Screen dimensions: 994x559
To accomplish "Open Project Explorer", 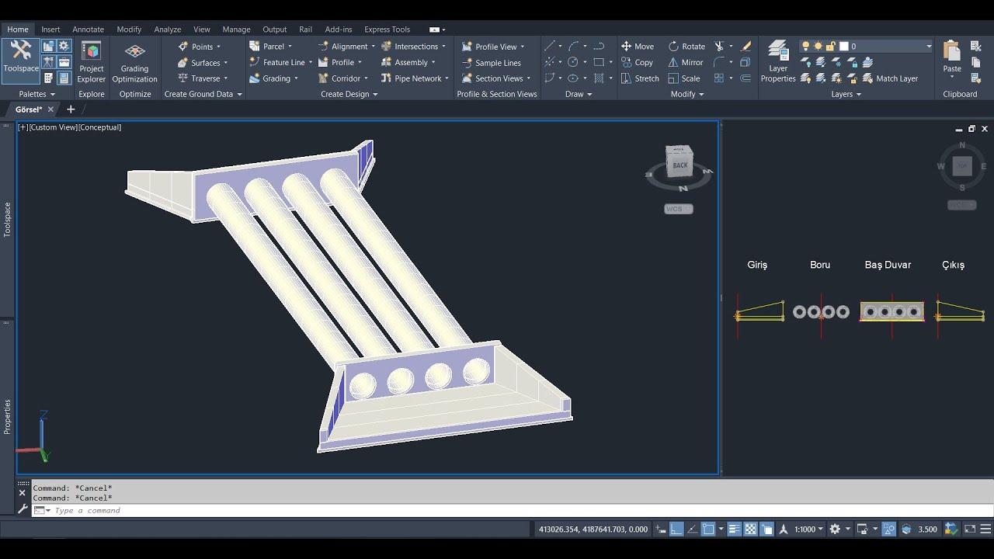I will pos(91,62).
